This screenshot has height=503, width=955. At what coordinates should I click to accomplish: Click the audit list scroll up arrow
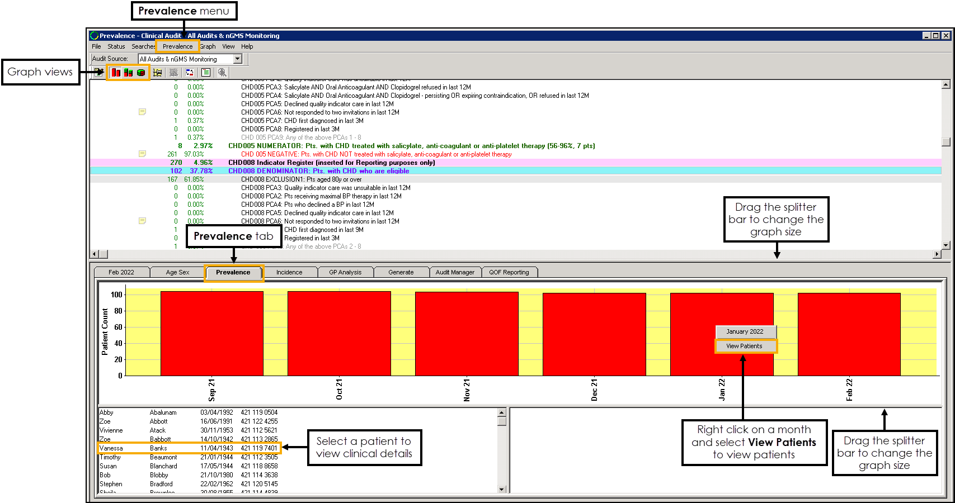945,85
